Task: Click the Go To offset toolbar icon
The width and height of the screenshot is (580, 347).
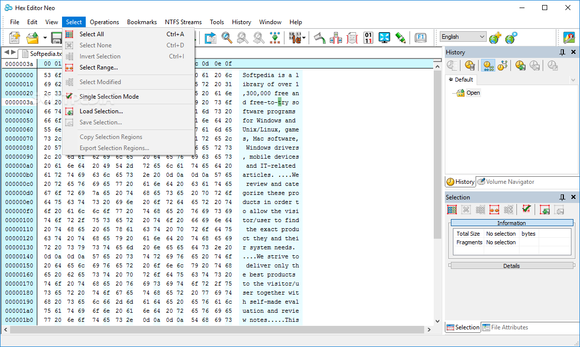Action: pyautogui.click(x=210, y=38)
